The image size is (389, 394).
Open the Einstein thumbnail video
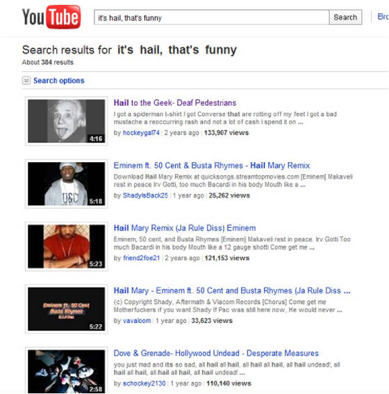(67, 121)
